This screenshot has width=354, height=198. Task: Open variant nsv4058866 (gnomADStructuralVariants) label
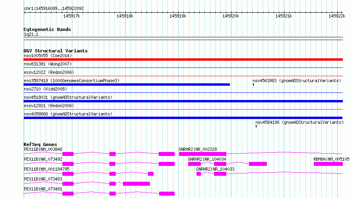click(x=68, y=114)
